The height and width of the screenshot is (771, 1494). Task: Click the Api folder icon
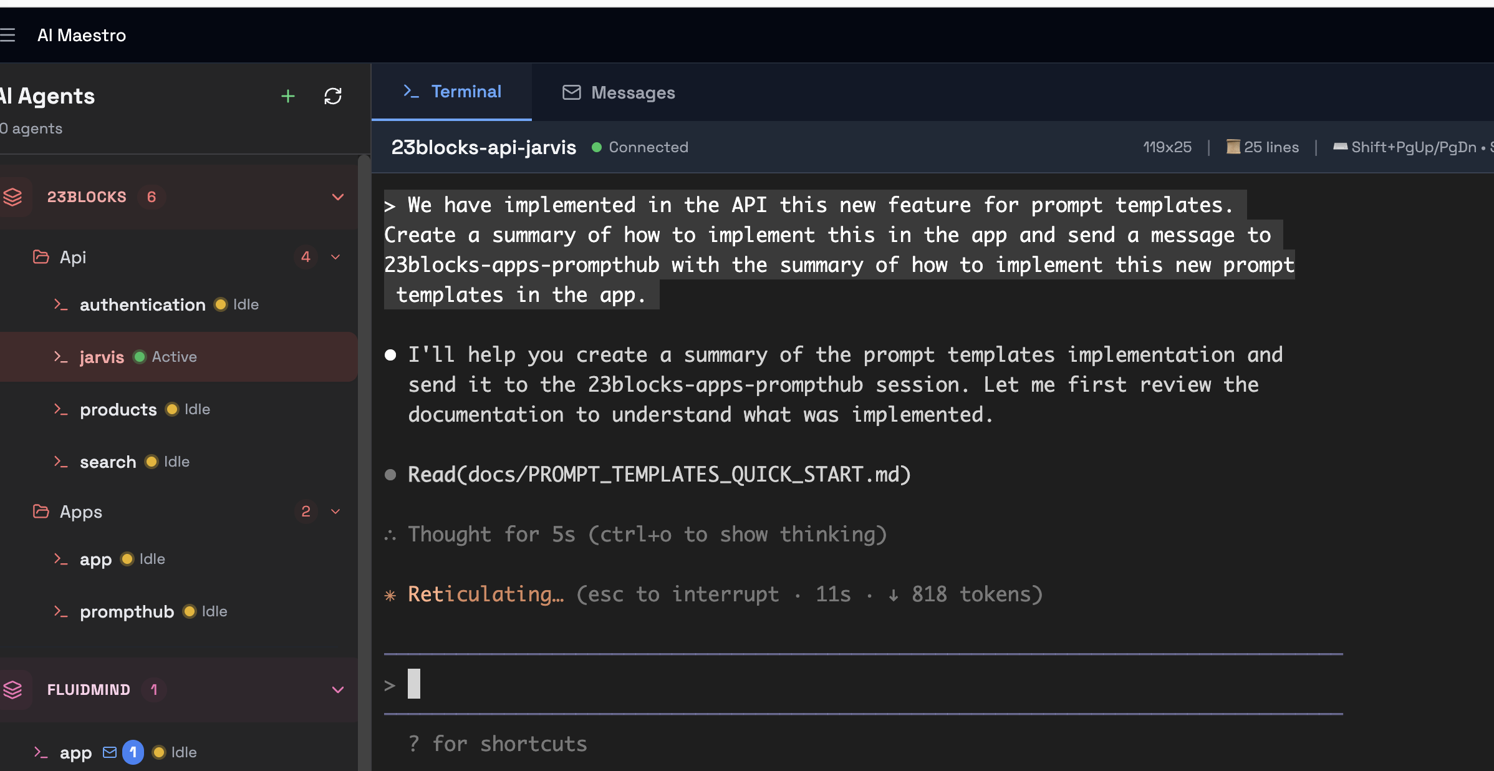pyautogui.click(x=40, y=256)
